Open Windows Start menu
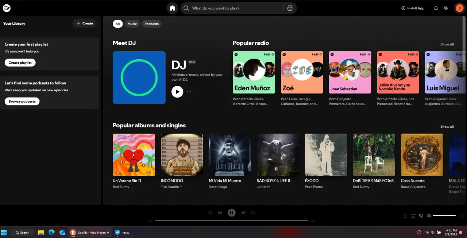The image size is (467, 238). click(x=4, y=232)
